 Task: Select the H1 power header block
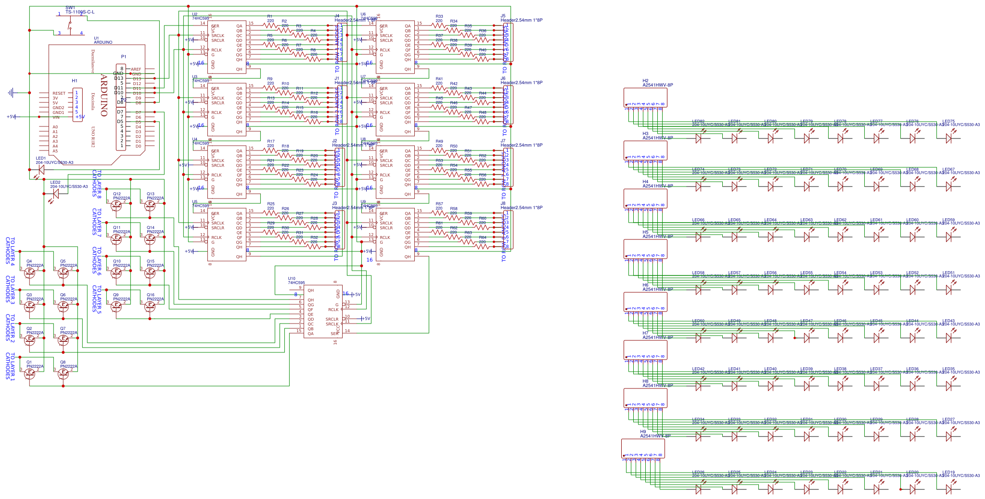[x=77, y=105]
